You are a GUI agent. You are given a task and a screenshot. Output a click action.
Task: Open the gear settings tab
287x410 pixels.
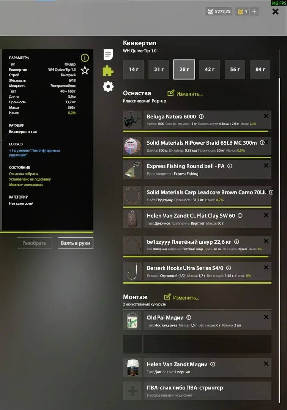pos(108,87)
